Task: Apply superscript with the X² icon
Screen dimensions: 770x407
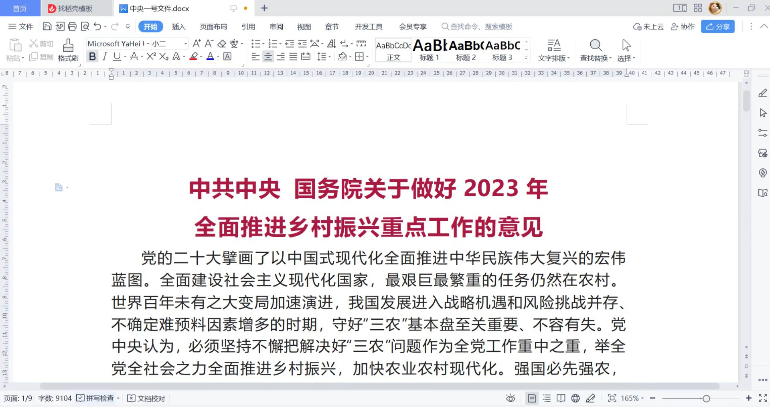Action: point(151,56)
